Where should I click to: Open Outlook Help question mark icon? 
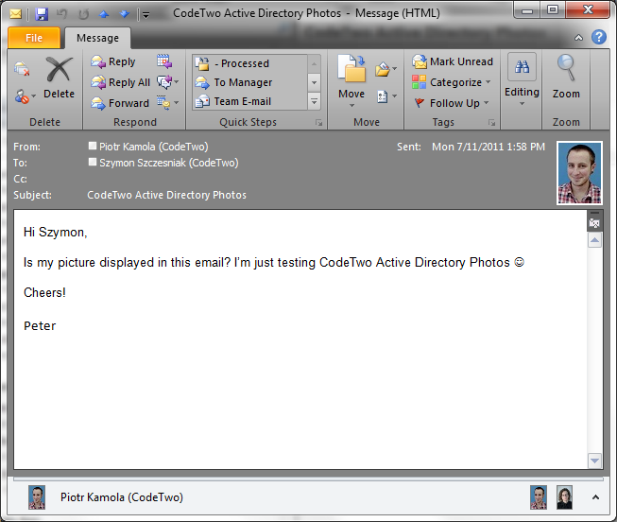(598, 37)
